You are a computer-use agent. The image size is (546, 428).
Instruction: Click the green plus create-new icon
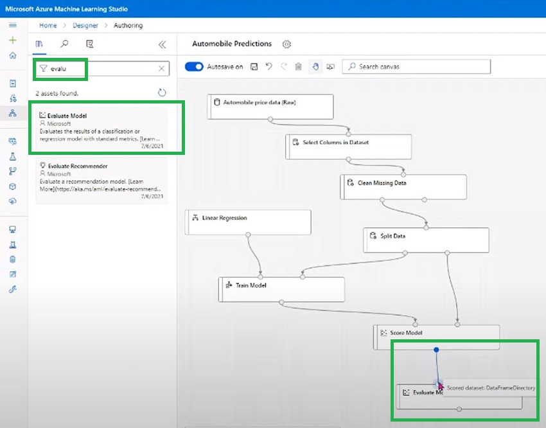pyautogui.click(x=13, y=40)
